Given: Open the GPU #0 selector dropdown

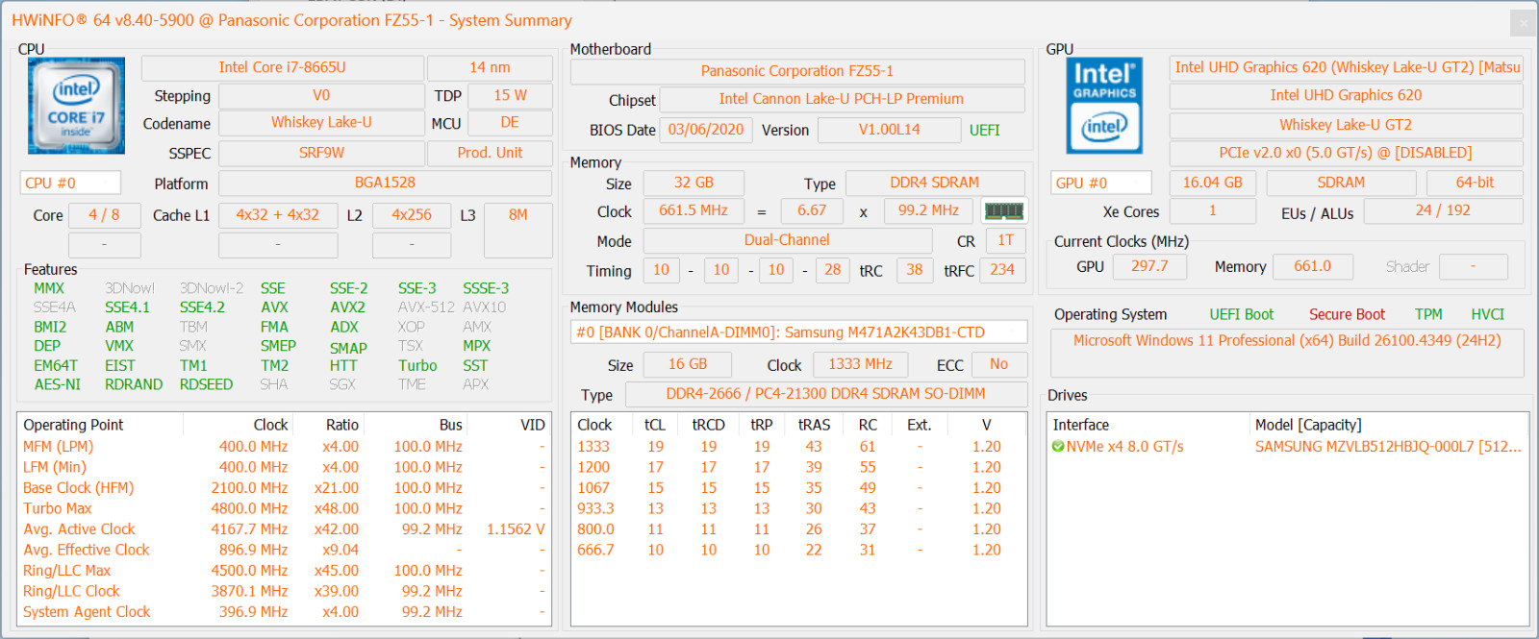Looking at the screenshot, I should [x=1101, y=183].
